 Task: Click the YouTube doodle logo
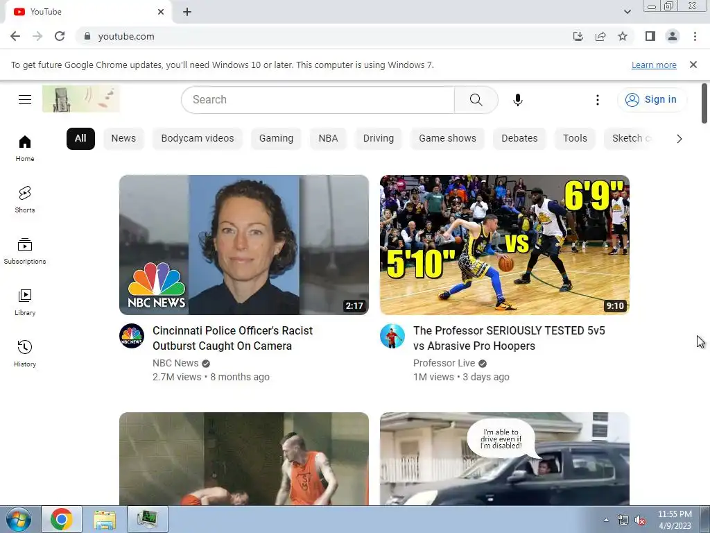pos(81,99)
